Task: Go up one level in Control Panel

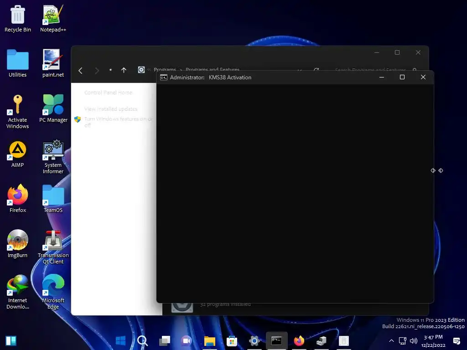Action: (124, 70)
